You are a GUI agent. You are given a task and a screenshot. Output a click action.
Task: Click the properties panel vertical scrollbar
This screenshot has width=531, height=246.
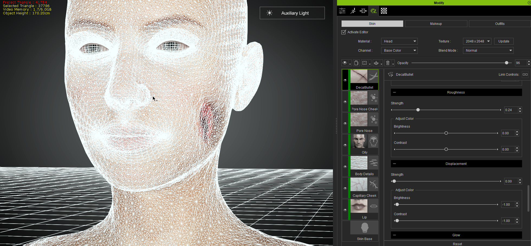pos(528,198)
